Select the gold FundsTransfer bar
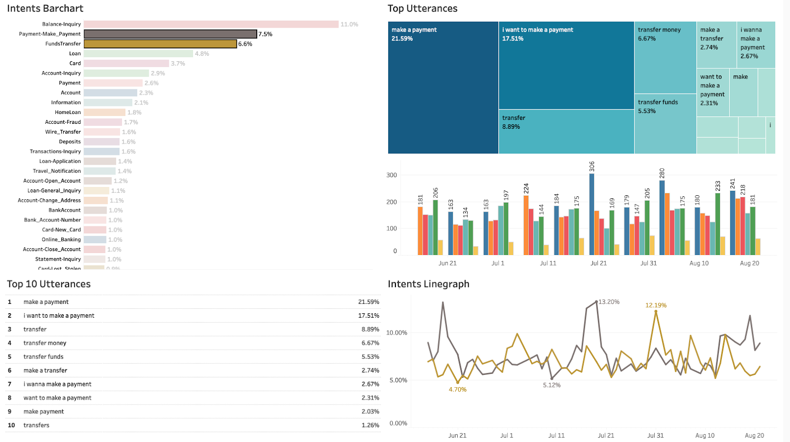 160,44
